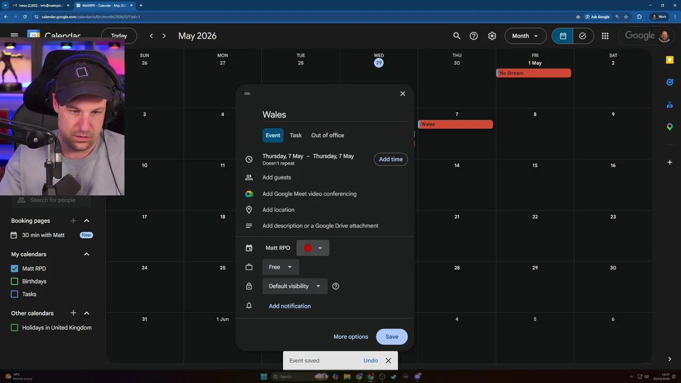Click the Today button
This screenshot has width=681, height=383.
[119, 36]
